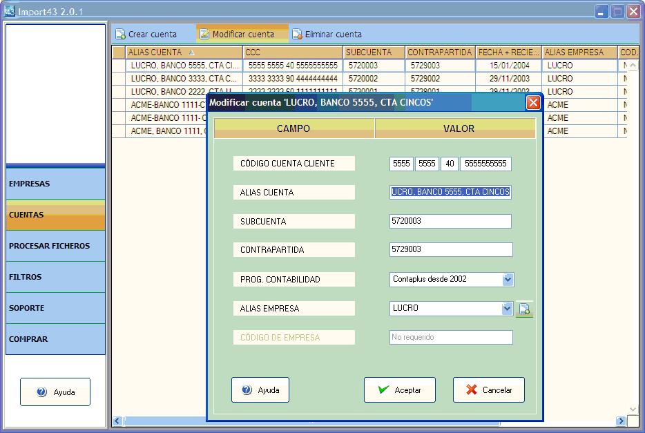Sort table by ALIAS CUENTA column header
645x433 pixels.
[184, 52]
